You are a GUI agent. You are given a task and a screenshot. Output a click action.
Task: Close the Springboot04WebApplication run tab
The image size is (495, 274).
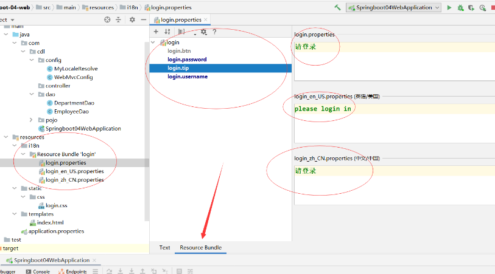point(94,260)
